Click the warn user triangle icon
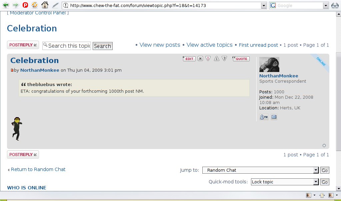 click(216, 59)
